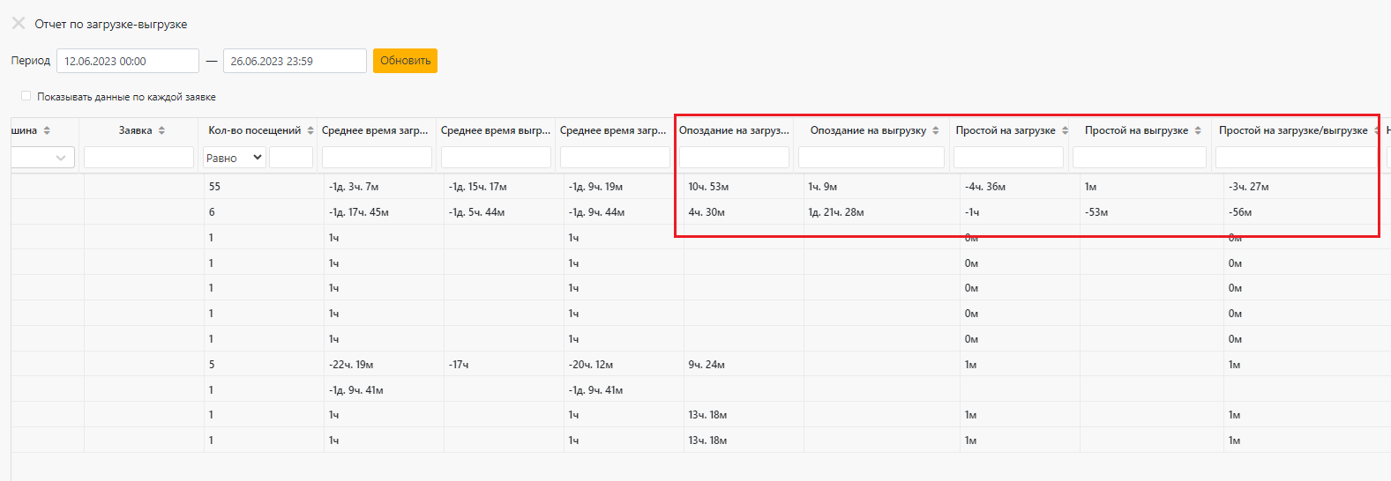Enable Показывать данные по каждой заявке checkbox
Screen dimensions: 1391x481
[x=26, y=96]
